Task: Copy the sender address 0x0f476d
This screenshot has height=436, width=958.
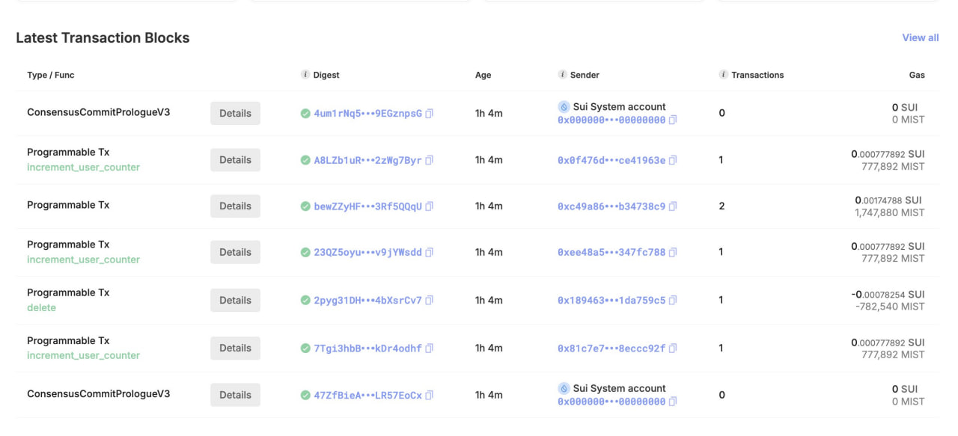Action: [x=673, y=159]
